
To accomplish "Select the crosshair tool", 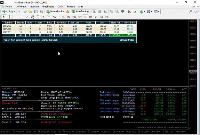I will (9, 17).
